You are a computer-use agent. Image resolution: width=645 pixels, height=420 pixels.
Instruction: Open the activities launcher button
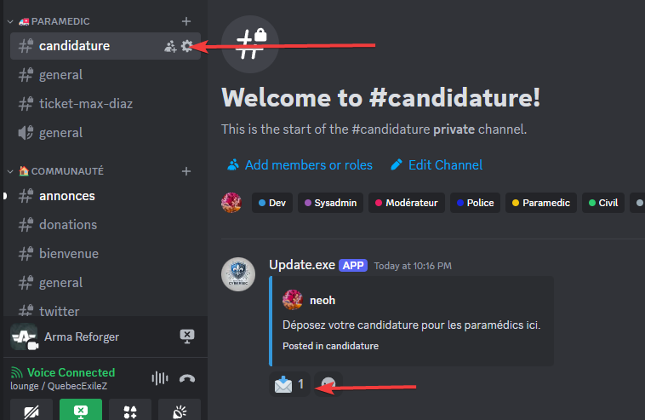(x=130, y=411)
